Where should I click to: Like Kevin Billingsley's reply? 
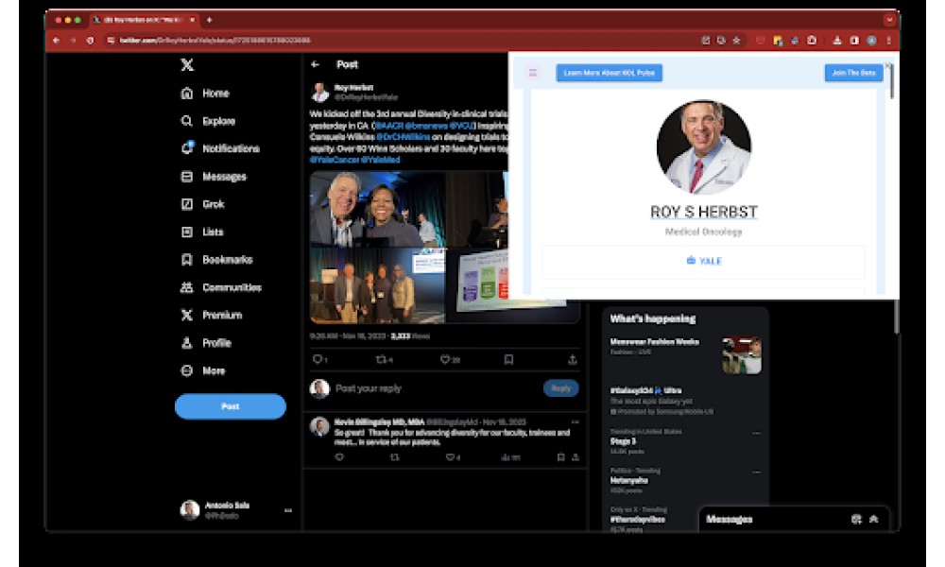[450, 457]
